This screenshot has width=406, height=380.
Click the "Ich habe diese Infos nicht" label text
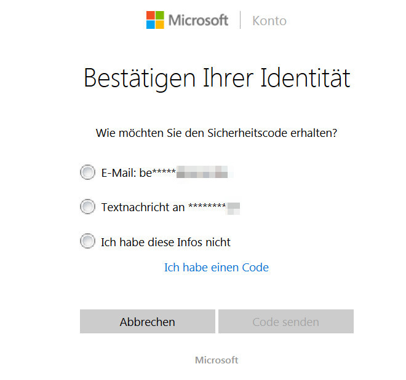pyautogui.click(x=165, y=242)
